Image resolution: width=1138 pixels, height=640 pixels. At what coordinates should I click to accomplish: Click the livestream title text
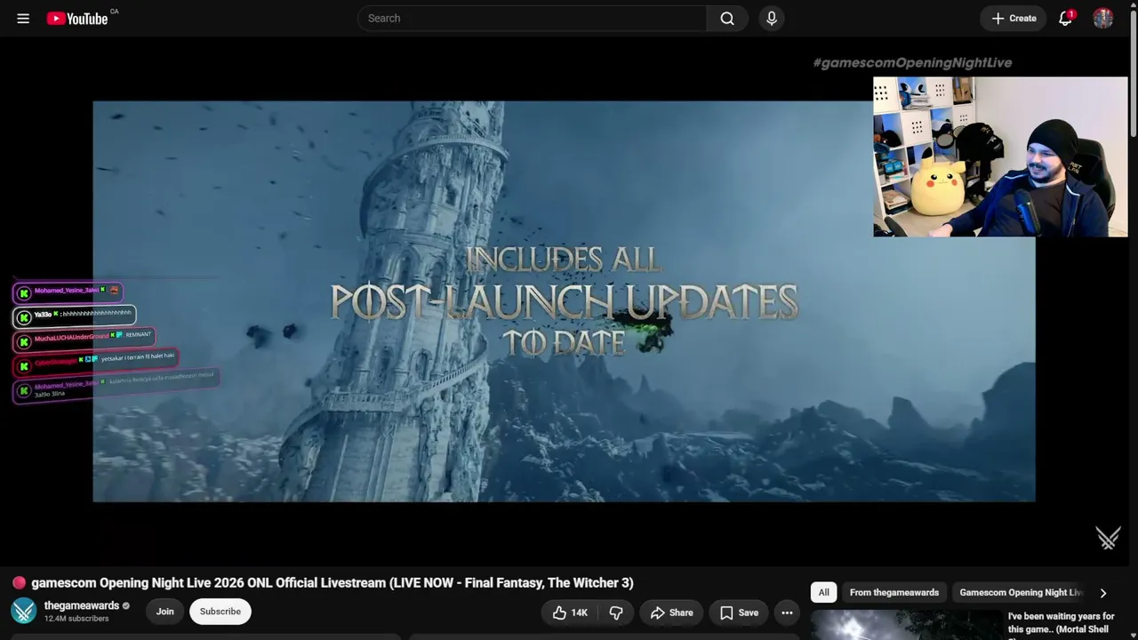tap(333, 583)
